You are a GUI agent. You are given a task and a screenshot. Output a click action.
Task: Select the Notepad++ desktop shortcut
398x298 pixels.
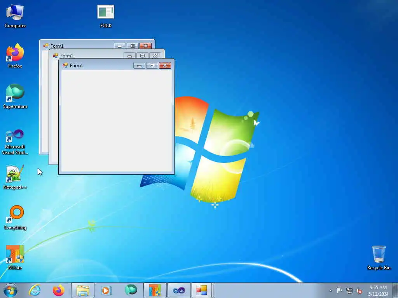click(x=15, y=177)
